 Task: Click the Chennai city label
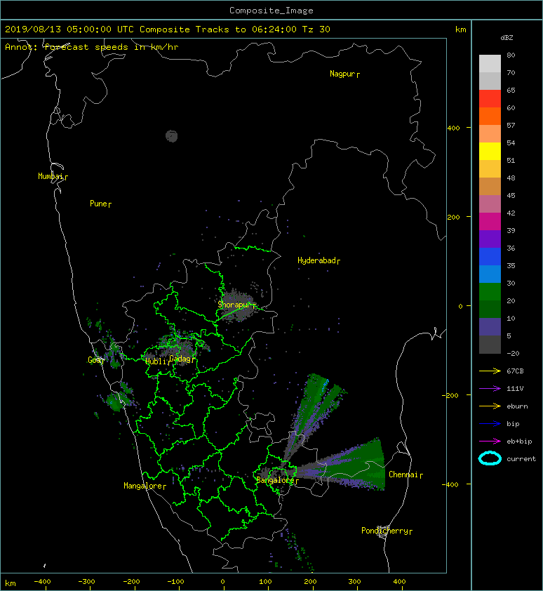click(x=403, y=474)
